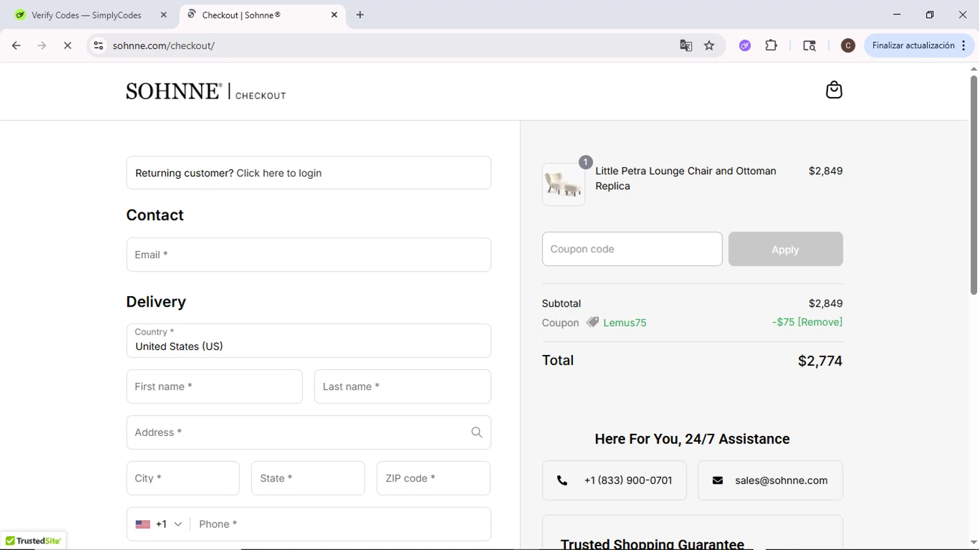Select the Checkout | Sohnne tab
The height and width of the screenshot is (550, 979).
pos(261,15)
